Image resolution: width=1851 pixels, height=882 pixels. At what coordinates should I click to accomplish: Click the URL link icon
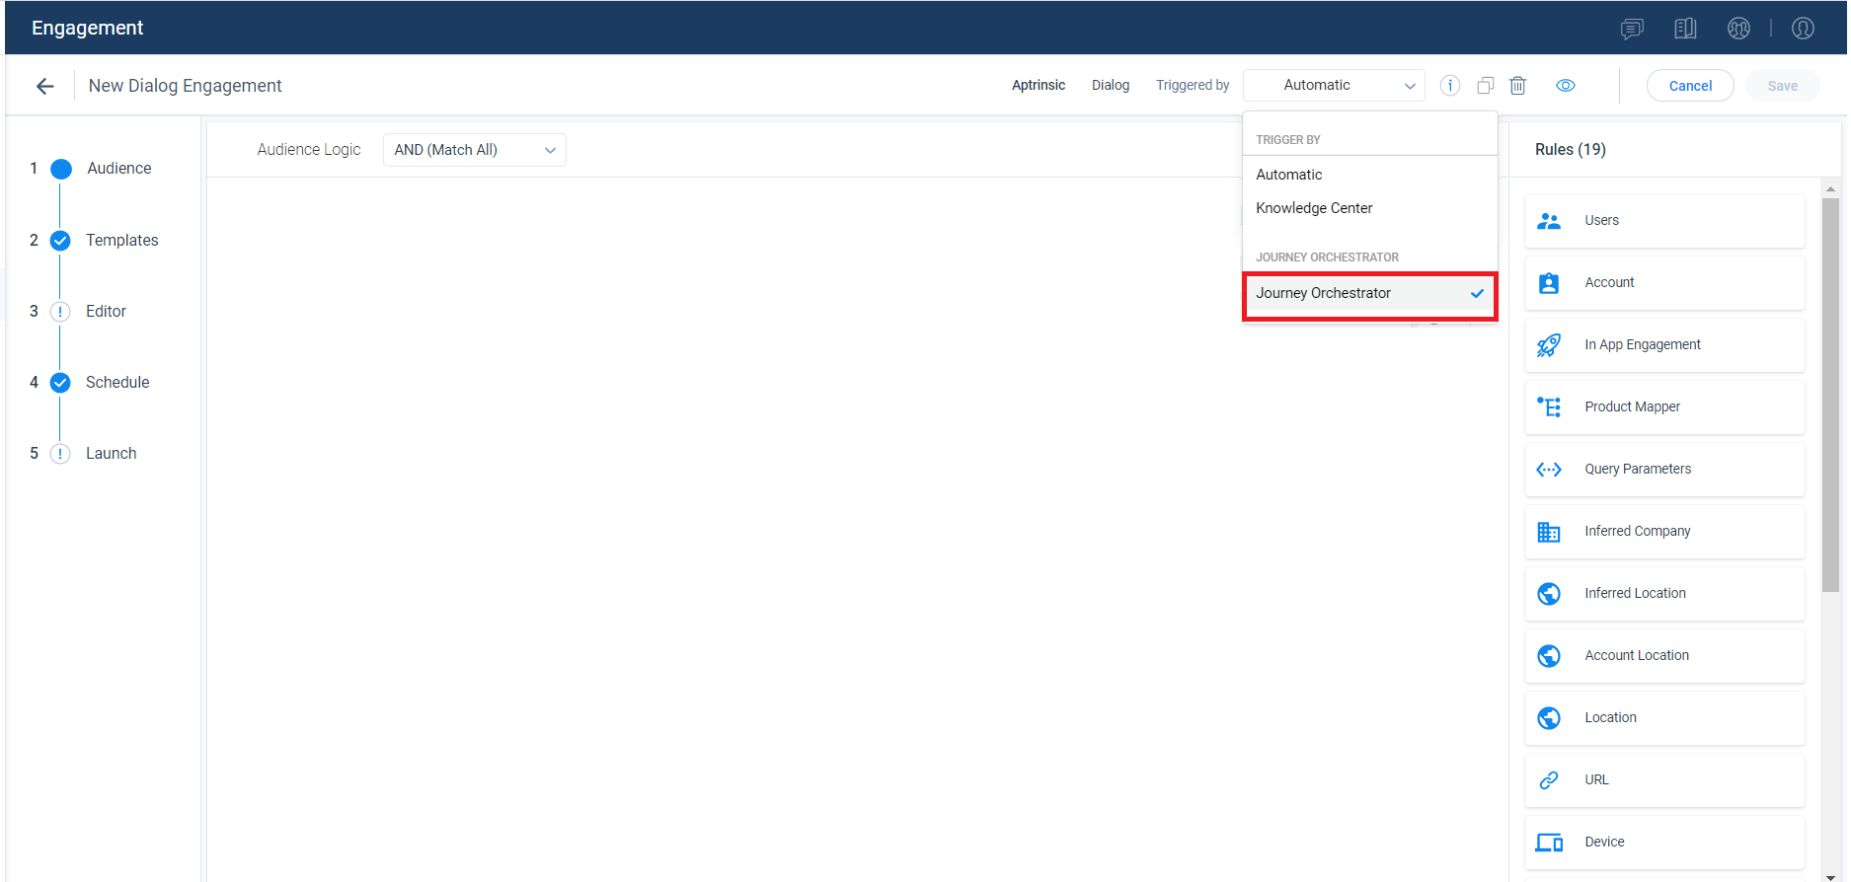click(1549, 780)
